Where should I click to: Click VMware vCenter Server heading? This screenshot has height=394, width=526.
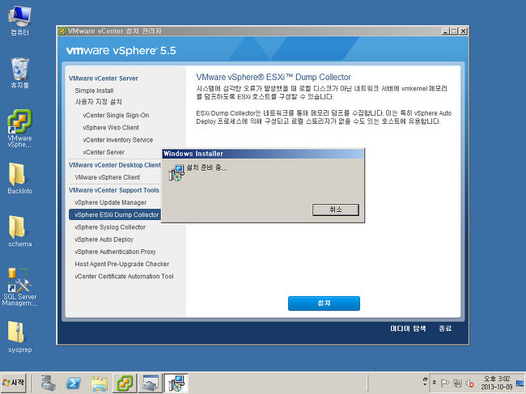(104, 78)
